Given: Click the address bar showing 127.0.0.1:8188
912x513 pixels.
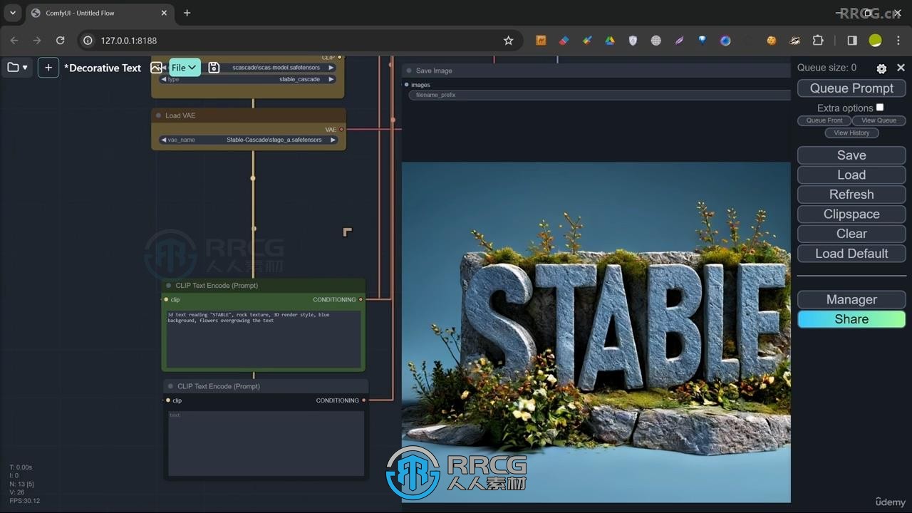Looking at the screenshot, I should [299, 41].
